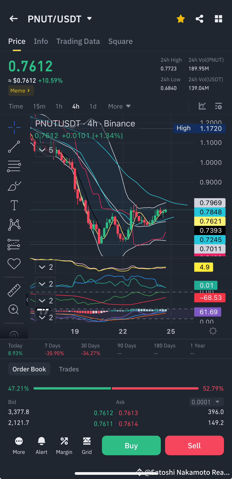
Task: Select the 90 Days performance period
Action: 127,349
